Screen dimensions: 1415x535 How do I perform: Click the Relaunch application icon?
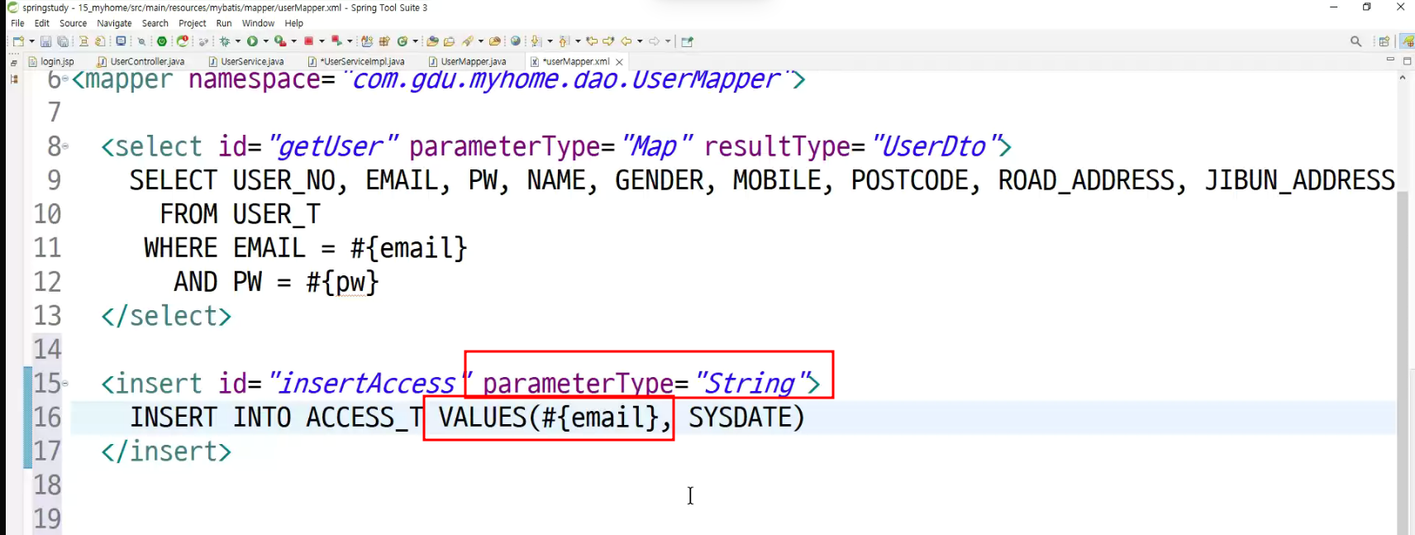tap(183, 41)
